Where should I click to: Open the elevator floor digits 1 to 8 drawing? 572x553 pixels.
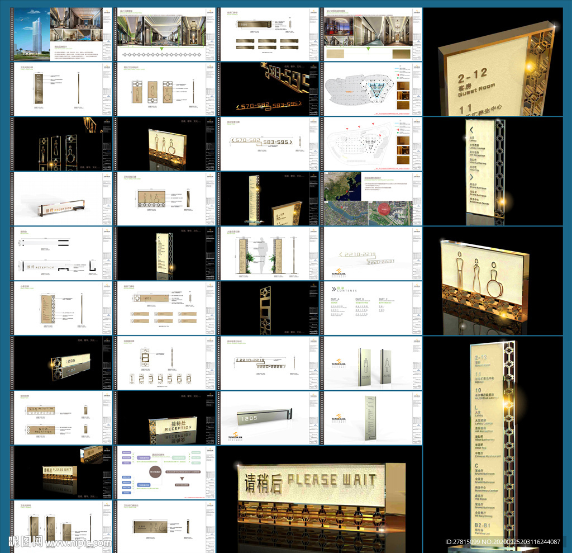[166, 363]
